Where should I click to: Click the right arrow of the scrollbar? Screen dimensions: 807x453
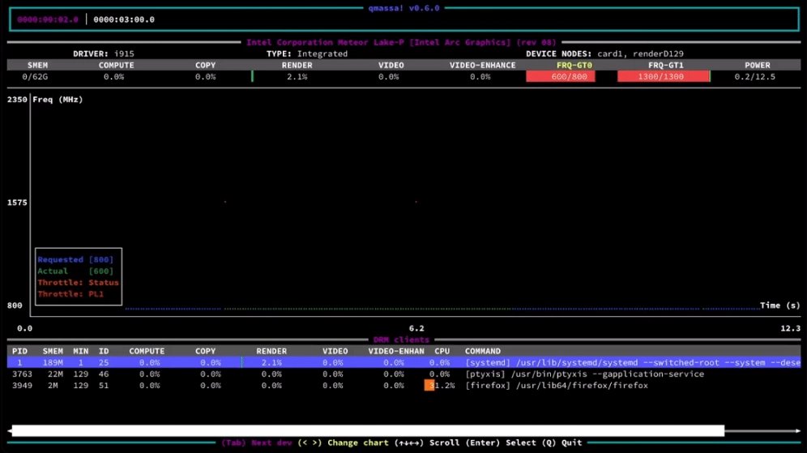point(798,431)
